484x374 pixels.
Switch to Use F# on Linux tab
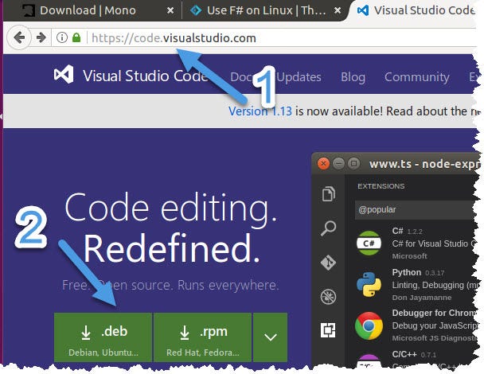pos(266,10)
